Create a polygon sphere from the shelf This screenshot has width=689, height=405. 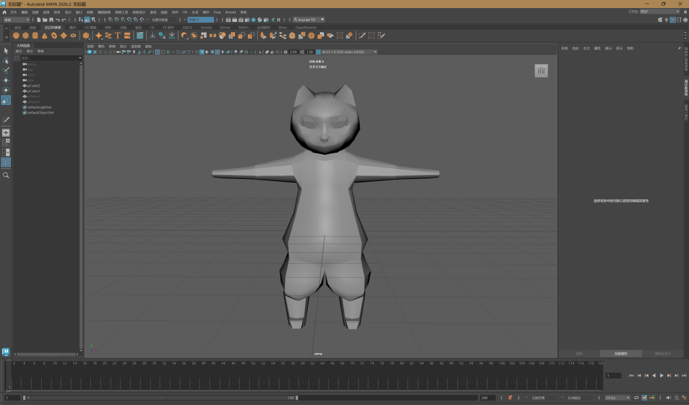coord(16,36)
